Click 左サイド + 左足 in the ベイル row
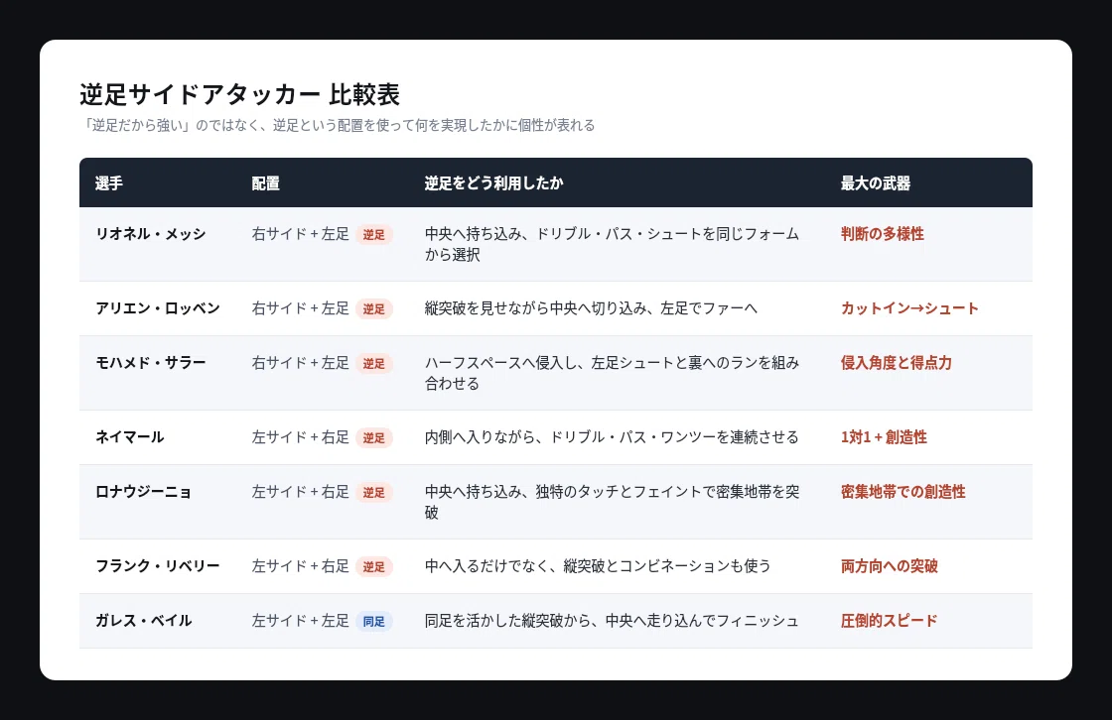This screenshot has height=720, width=1112. click(x=301, y=621)
